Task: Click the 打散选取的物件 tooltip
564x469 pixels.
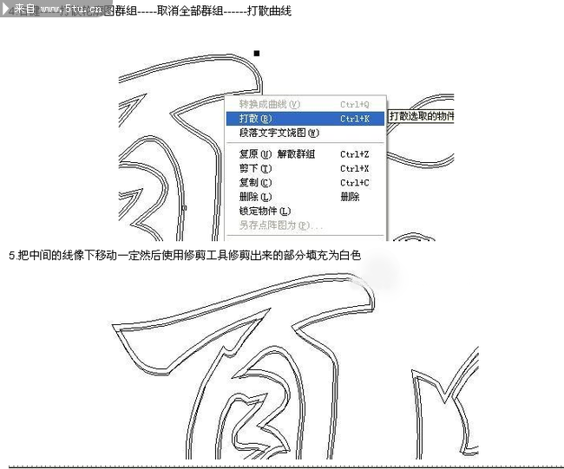Action: (421, 116)
